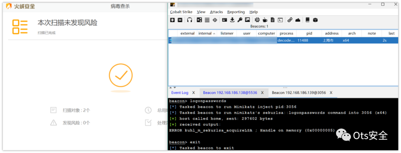The image size is (401, 153).
Task: Click the checkbox-style icon beside 处理
Action: (148, 123)
